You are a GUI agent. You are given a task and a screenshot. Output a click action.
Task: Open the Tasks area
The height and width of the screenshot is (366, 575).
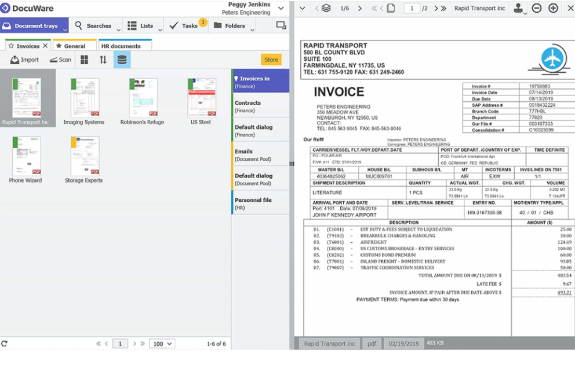(x=184, y=25)
